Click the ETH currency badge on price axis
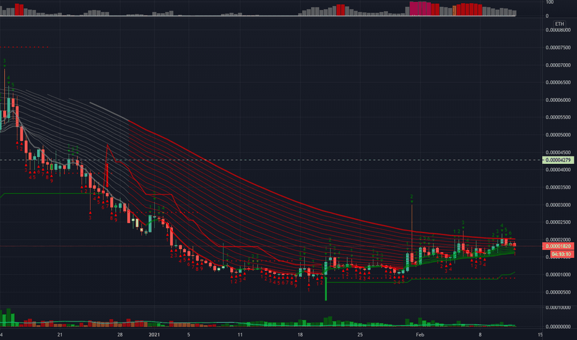Screen dimensions: 577x340 click(x=559, y=24)
